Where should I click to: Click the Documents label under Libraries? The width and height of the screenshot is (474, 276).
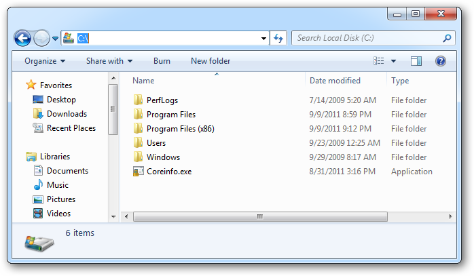67,171
